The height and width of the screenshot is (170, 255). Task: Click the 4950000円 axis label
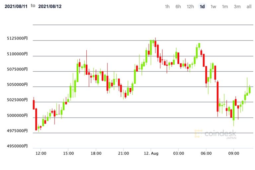pyautogui.click(x=17, y=146)
